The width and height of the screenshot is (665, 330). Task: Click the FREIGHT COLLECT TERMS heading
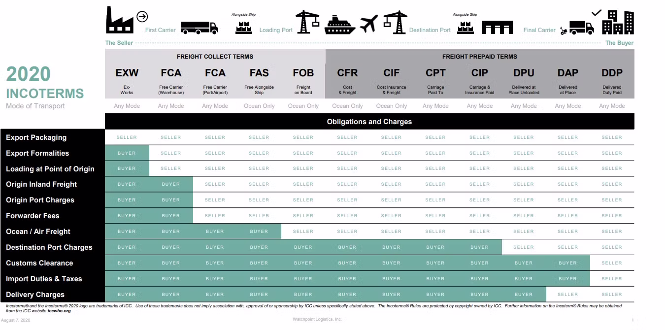[x=215, y=57]
